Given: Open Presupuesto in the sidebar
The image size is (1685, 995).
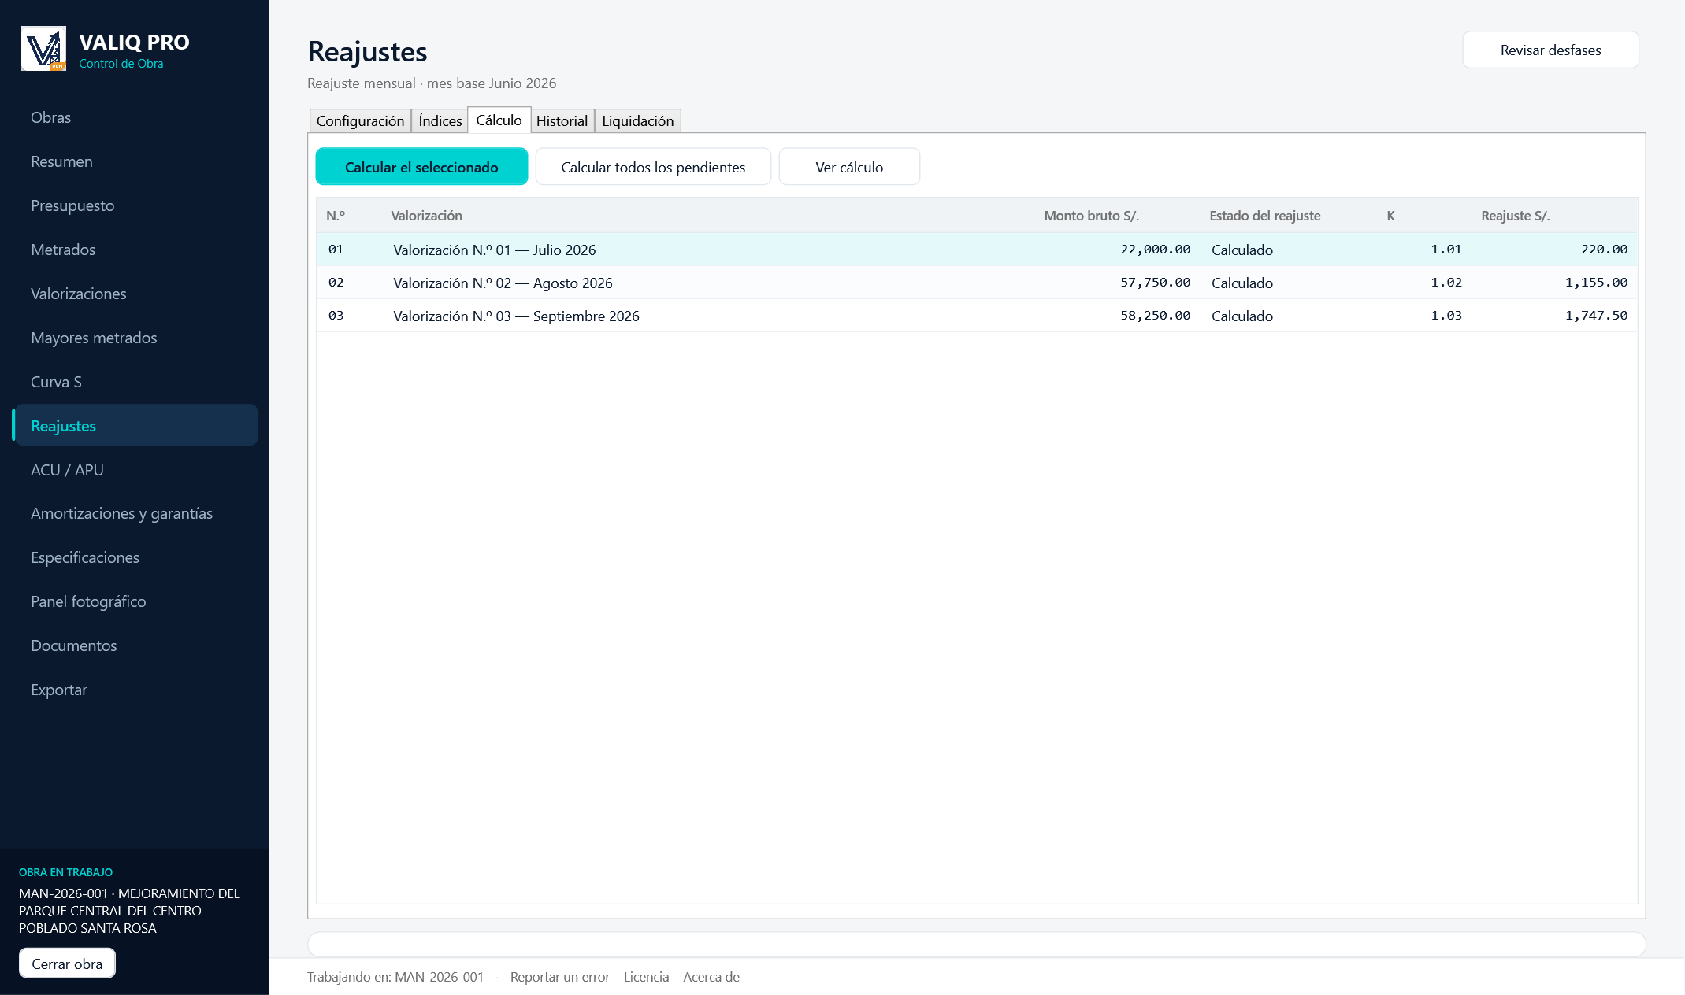Looking at the screenshot, I should (72, 205).
